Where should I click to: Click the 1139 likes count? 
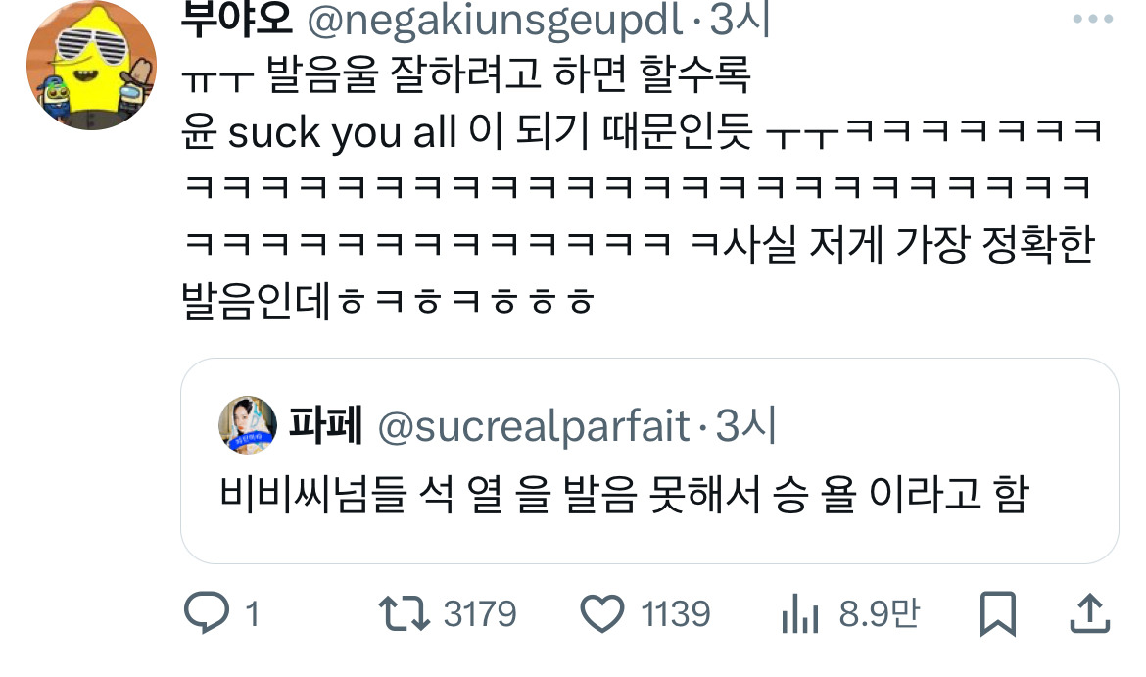coord(675,613)
